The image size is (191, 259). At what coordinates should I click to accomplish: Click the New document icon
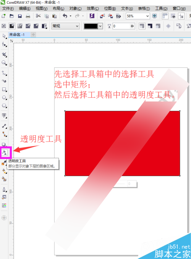tap(3, 16)
